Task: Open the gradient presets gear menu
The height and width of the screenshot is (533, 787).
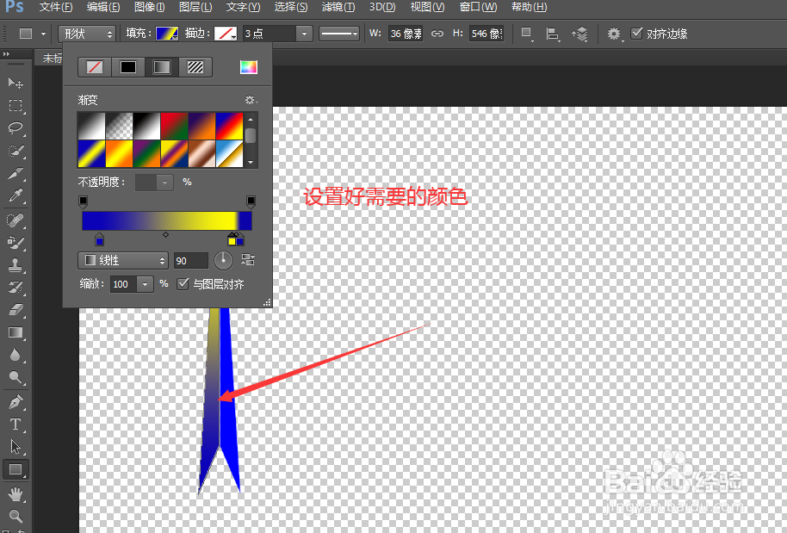Action: click(x=249, y=100)
